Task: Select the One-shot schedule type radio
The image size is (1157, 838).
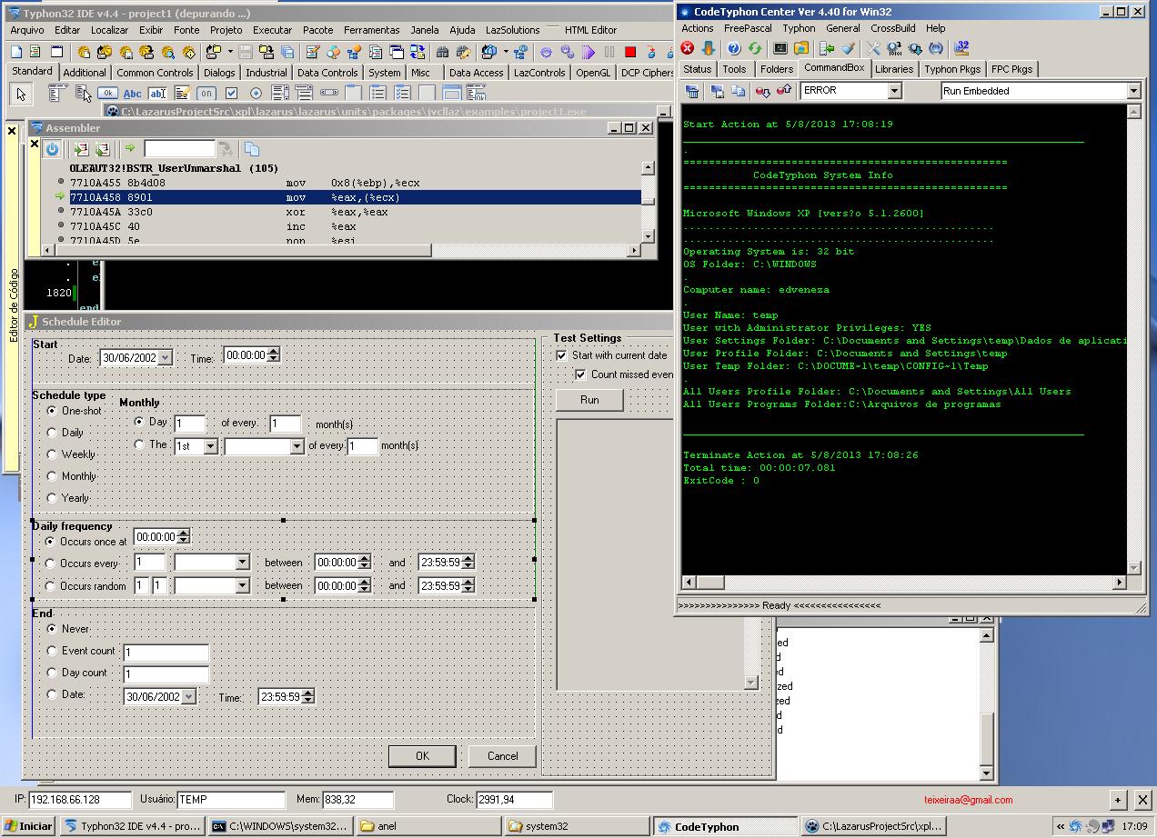Action: pos(52,411)
